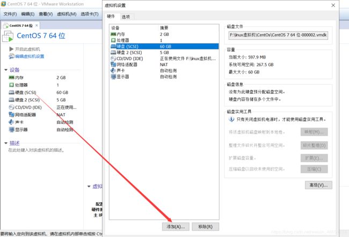
Task: Click 最大大小: 60 GB text
Action: point(244,72)
